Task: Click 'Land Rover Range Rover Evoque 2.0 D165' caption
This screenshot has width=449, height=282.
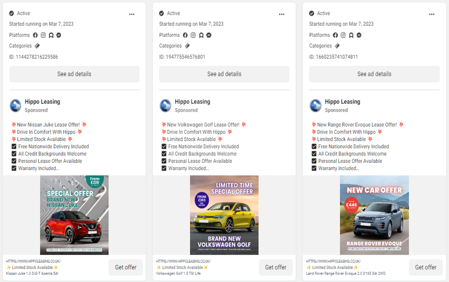Action: tap(346, 273)
